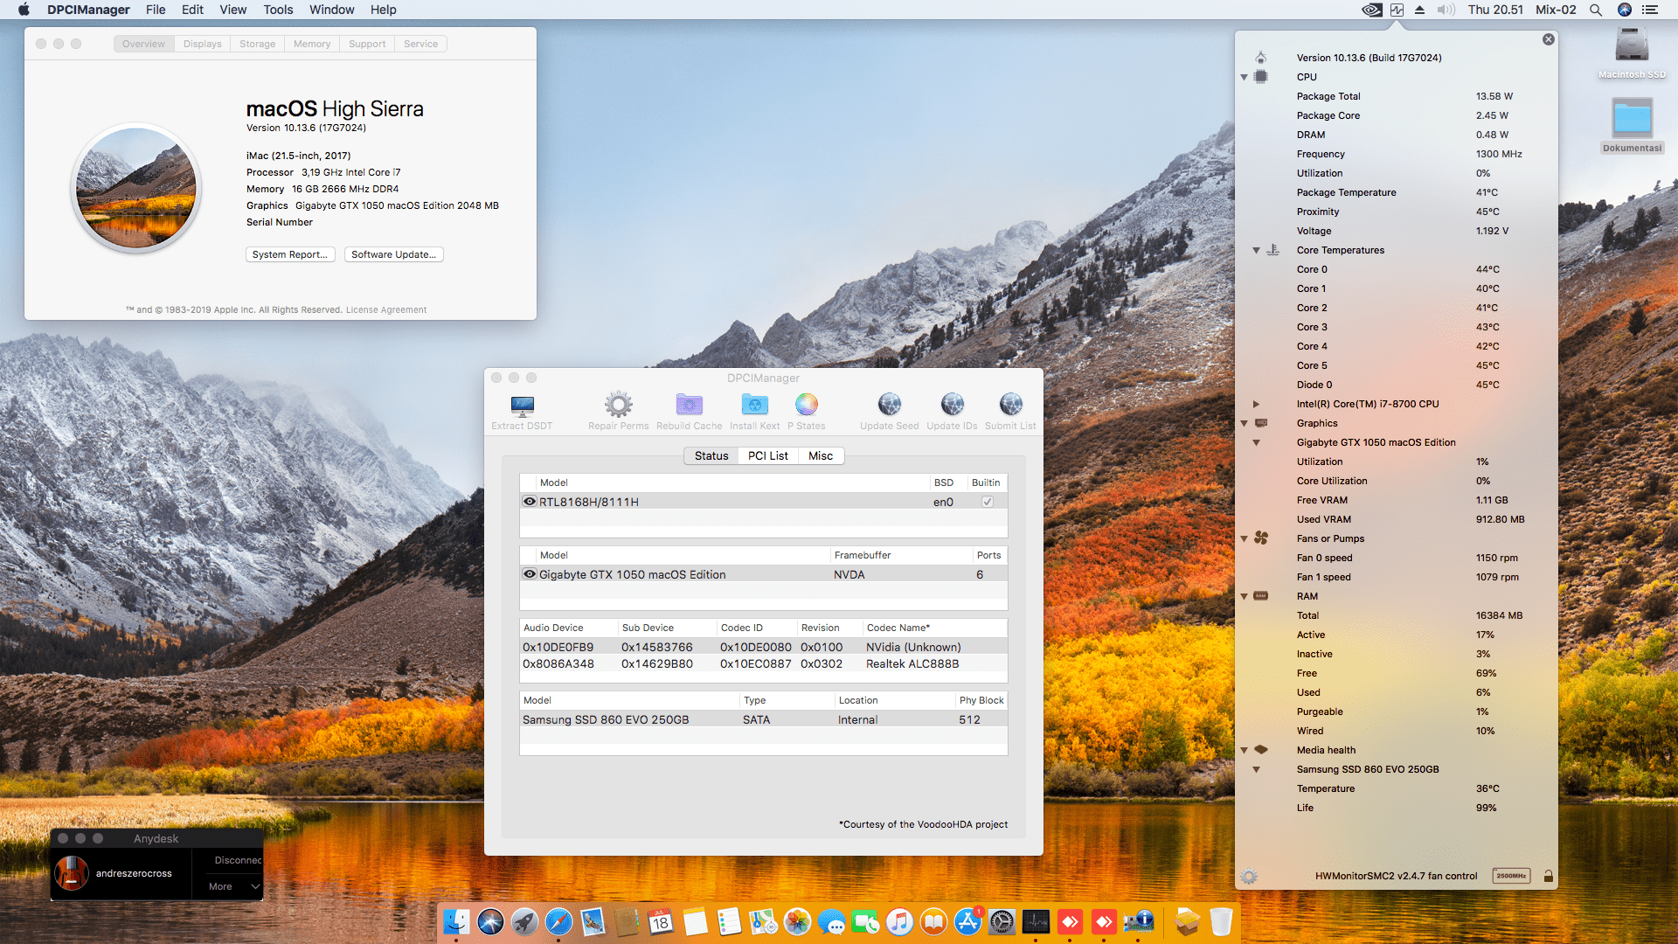Screen dimensions: 1678x944
Task: Expand the Intel Core i7-8700 CPU section
Action: pyautogui.click(x=1256, y=404)
